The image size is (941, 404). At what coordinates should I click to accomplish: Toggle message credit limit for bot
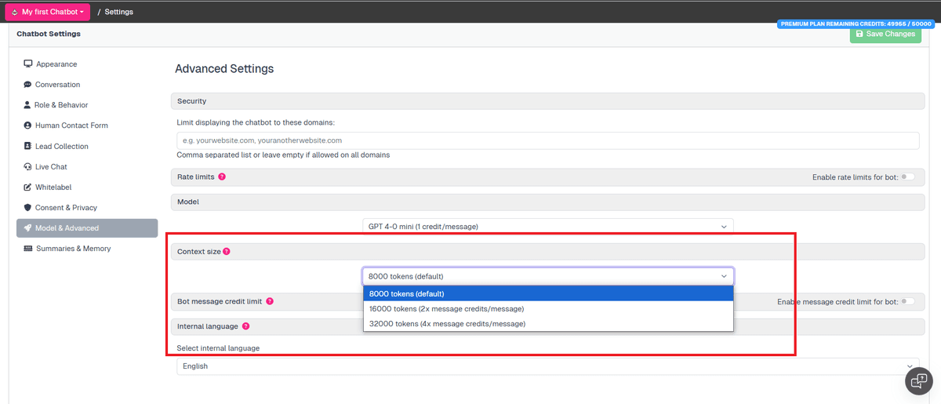point(907,301)
